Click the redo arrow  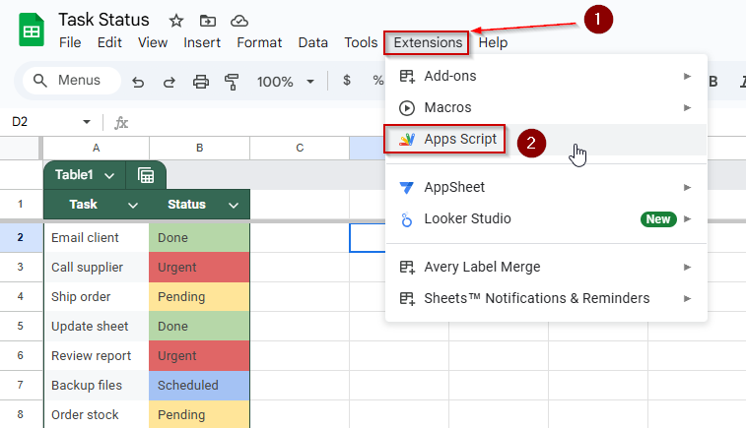coord(169,83)
